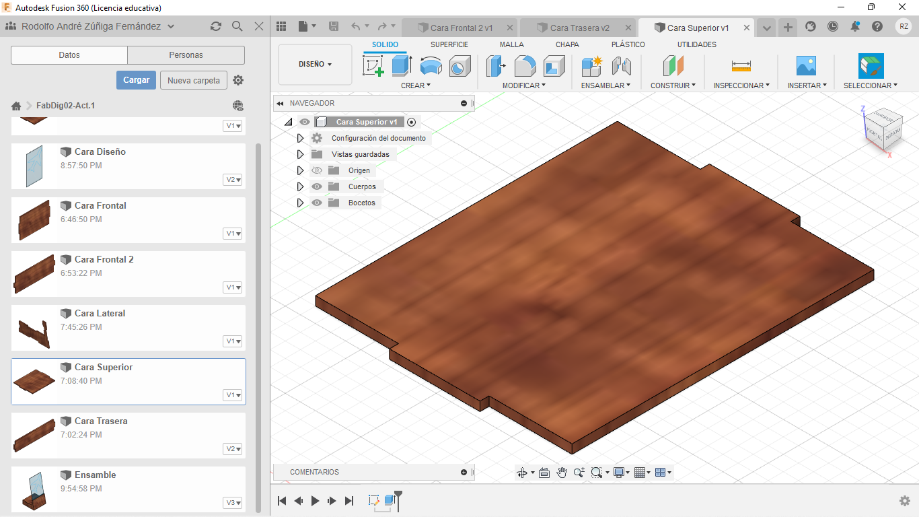Expand the Vistas guardadas tree node
This screenshot has height=517, width=919.
301,154
